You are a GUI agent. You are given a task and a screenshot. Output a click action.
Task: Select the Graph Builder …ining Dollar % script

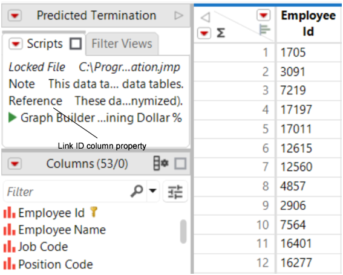(x=101, y=118)
